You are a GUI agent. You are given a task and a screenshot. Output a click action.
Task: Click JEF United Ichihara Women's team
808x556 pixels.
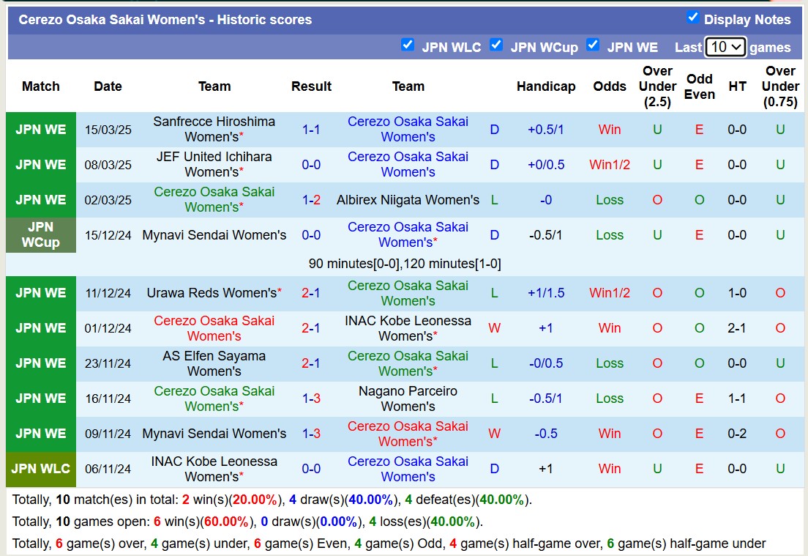pos(214,164)
